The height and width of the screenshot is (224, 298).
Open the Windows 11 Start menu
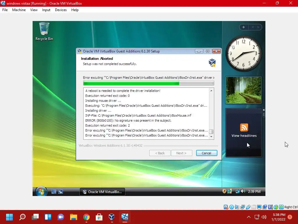pos(9,217)
